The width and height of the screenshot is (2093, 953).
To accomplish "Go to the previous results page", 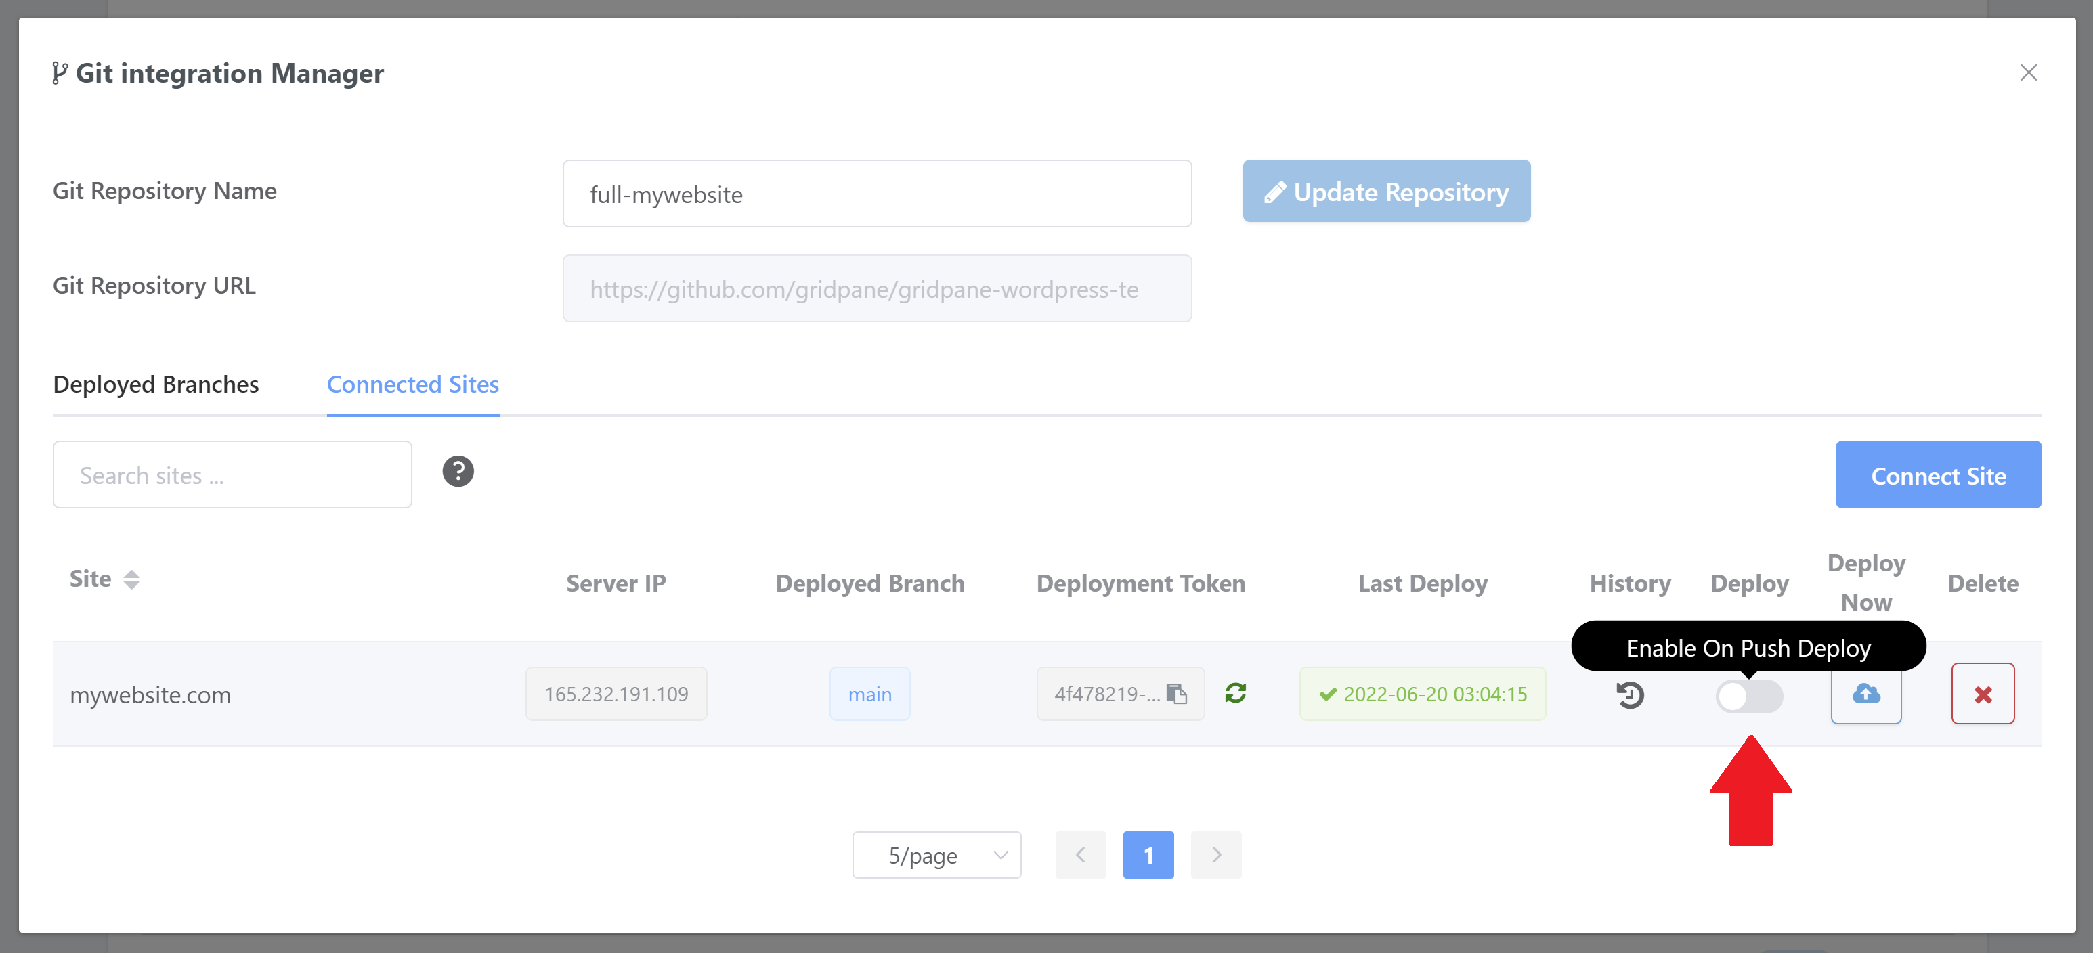I will click(1080, 855).
